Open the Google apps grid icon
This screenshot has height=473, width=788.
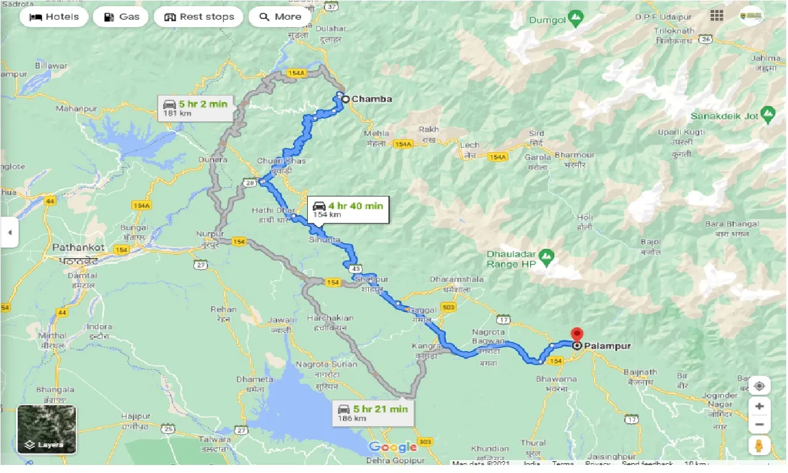click(x=717, y=15)
